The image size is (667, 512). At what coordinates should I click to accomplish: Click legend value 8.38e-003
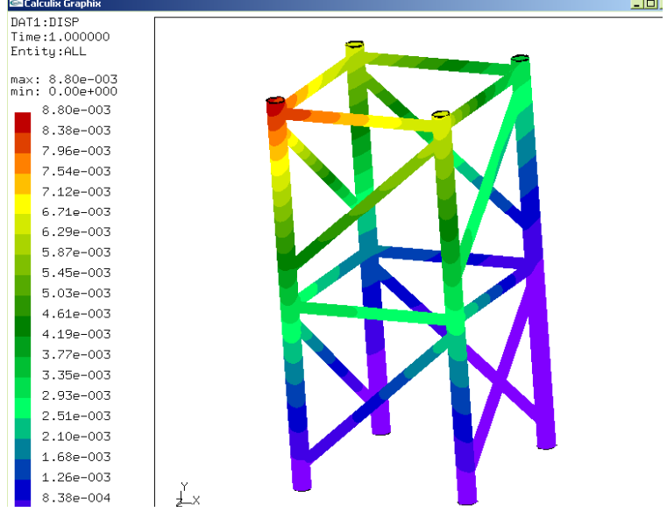tap(76, 131)
